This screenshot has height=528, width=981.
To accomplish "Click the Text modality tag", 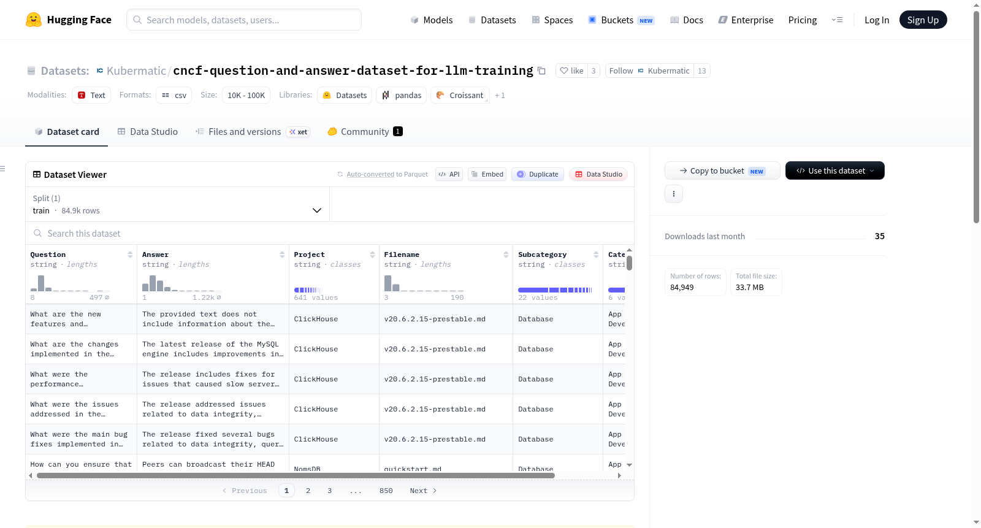I will tap(91, 95).
